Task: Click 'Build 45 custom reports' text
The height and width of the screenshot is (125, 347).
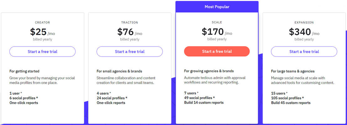Action: point(291,103)
